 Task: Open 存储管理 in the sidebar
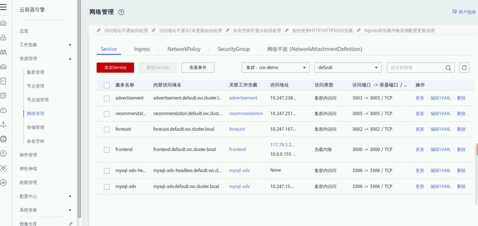[x=35, y=127]
